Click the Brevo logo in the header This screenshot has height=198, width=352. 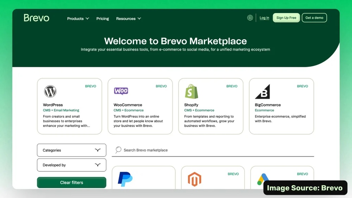[36, 18]
